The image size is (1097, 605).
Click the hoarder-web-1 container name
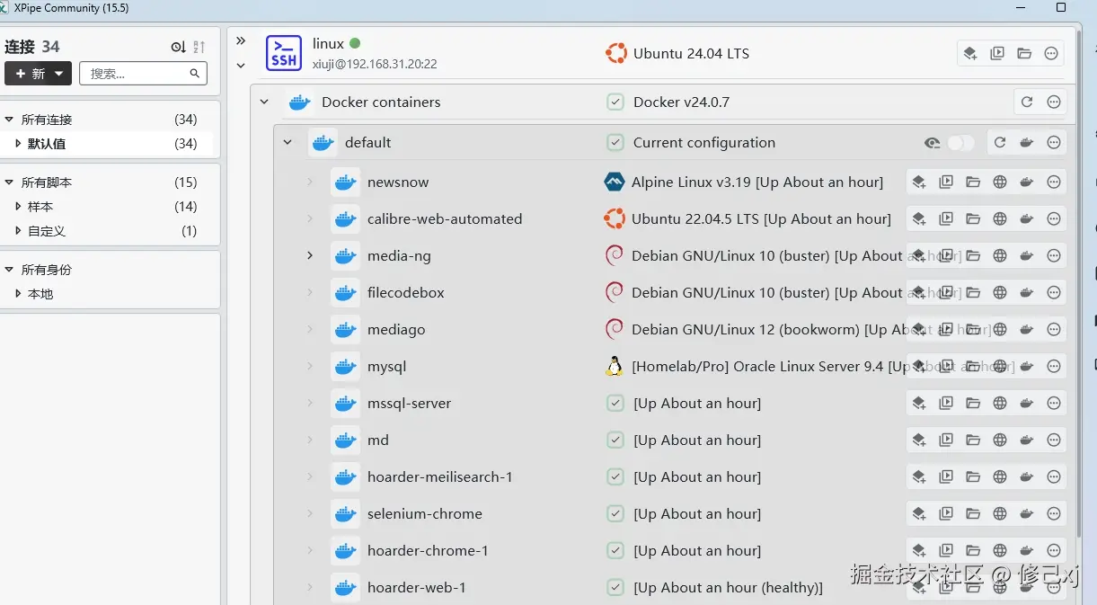(417, 588)
